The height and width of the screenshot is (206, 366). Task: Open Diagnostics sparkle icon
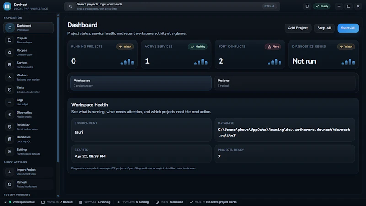coord(10,114)
